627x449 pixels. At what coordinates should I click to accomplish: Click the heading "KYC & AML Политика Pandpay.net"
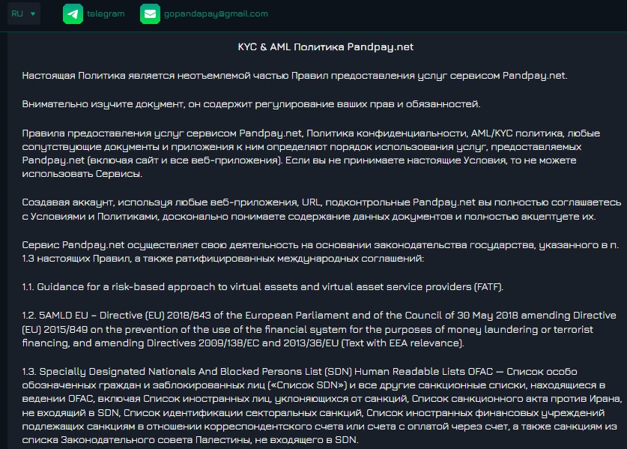point(326,46)
